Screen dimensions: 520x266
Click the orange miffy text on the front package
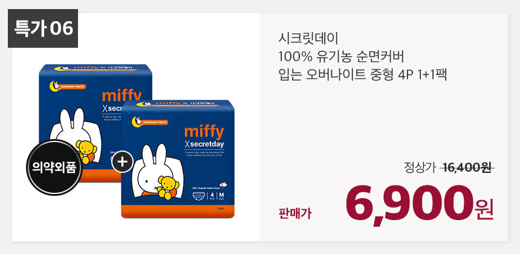(x=204, y=132)
